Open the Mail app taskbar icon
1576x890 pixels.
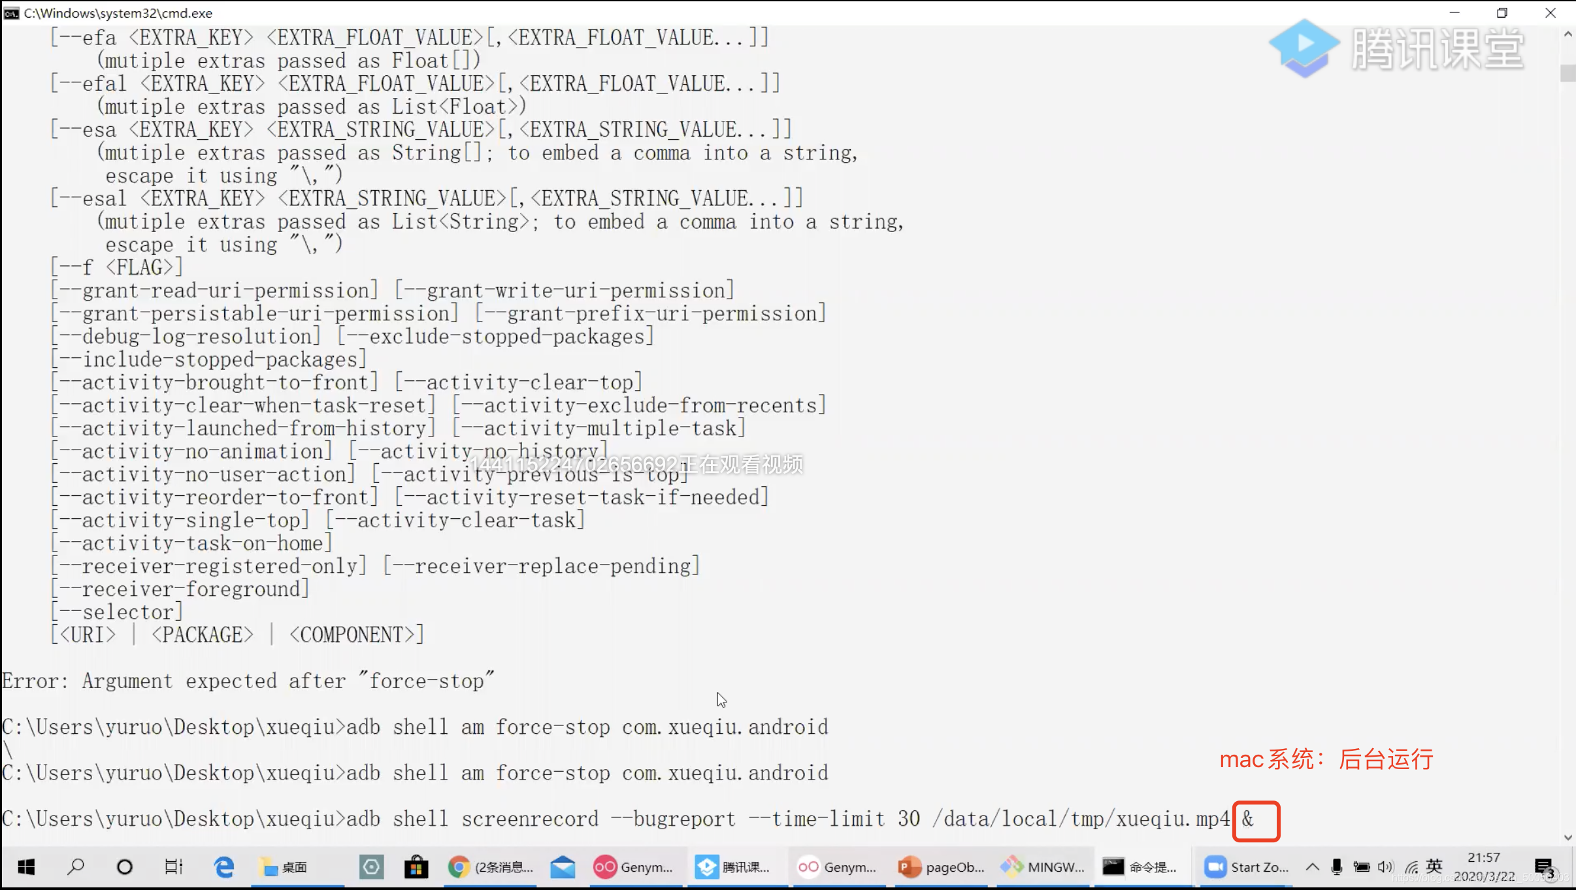(x=562, y=867)
